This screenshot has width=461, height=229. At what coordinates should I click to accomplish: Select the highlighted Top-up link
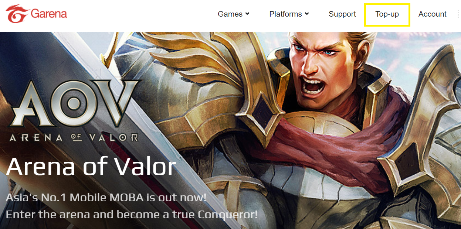387,14
